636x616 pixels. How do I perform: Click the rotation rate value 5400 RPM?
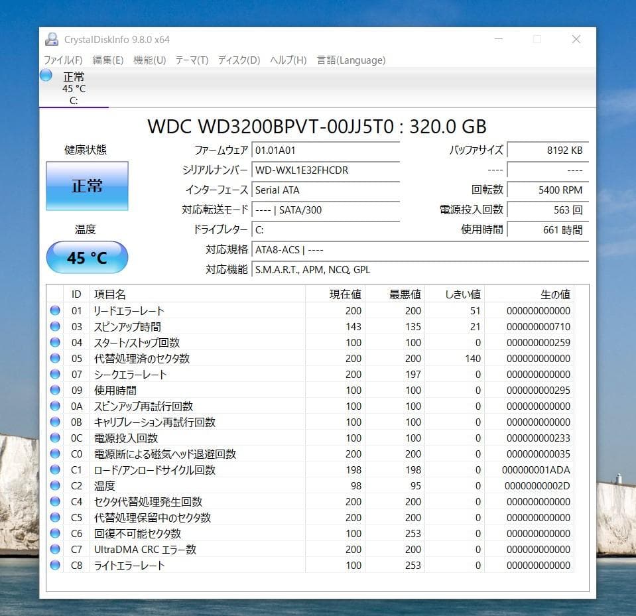point(548,190)
